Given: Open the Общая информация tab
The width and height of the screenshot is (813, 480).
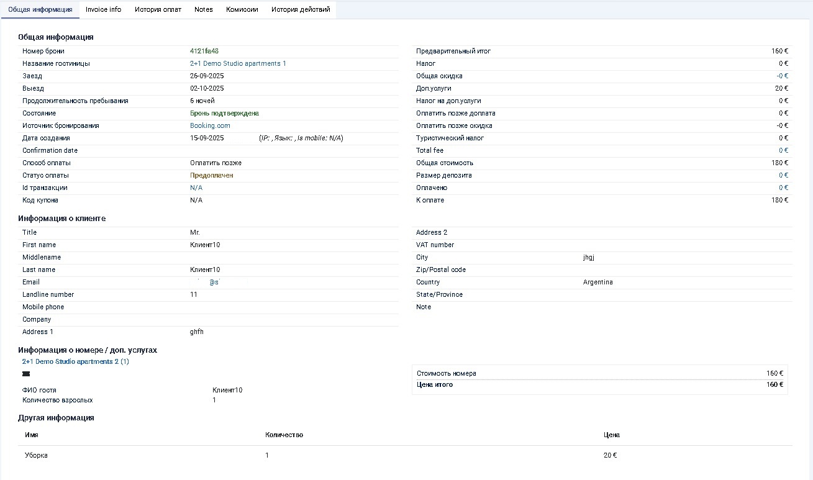Looking at the screenshot, I should coord(40,10).
